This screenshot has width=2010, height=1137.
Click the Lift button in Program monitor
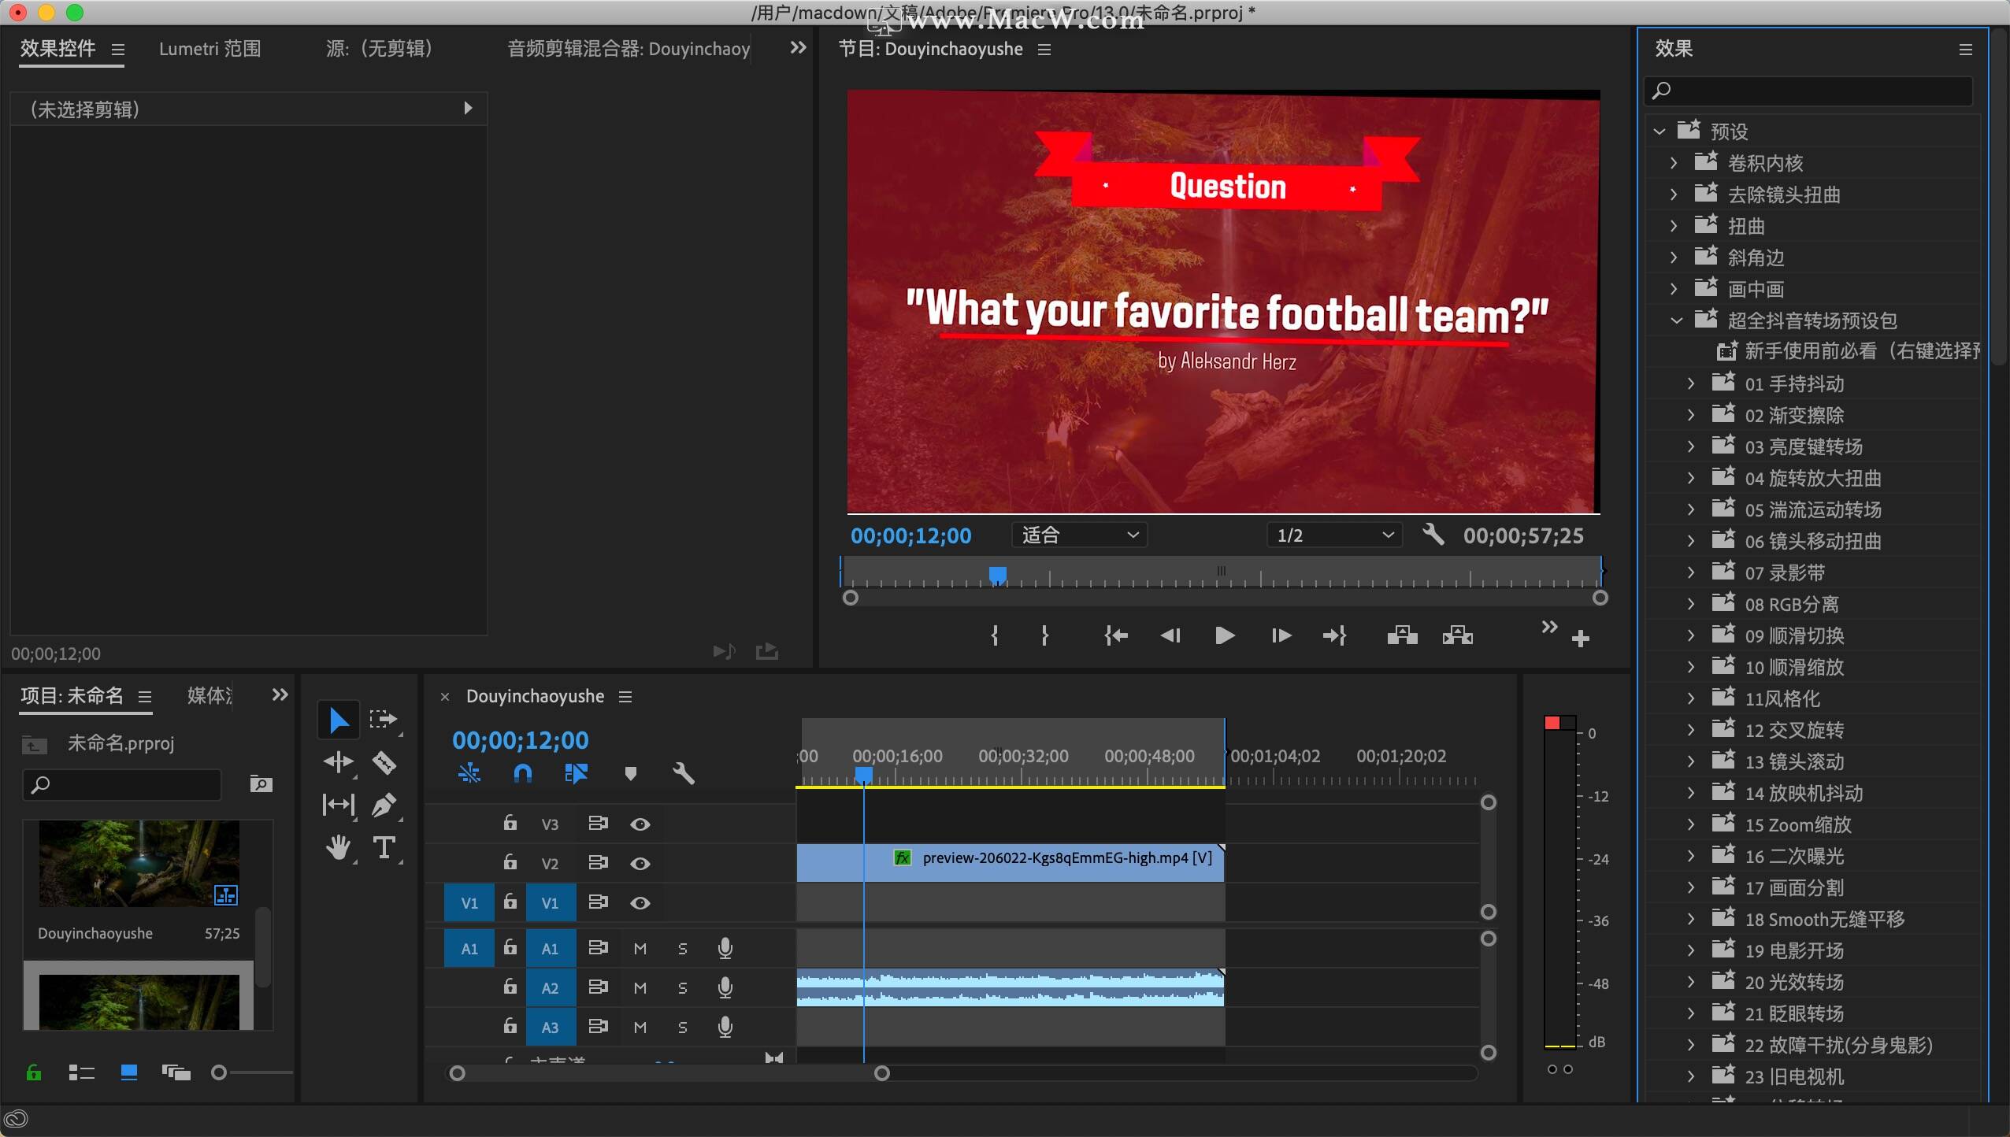click(x=1402, y=635)
